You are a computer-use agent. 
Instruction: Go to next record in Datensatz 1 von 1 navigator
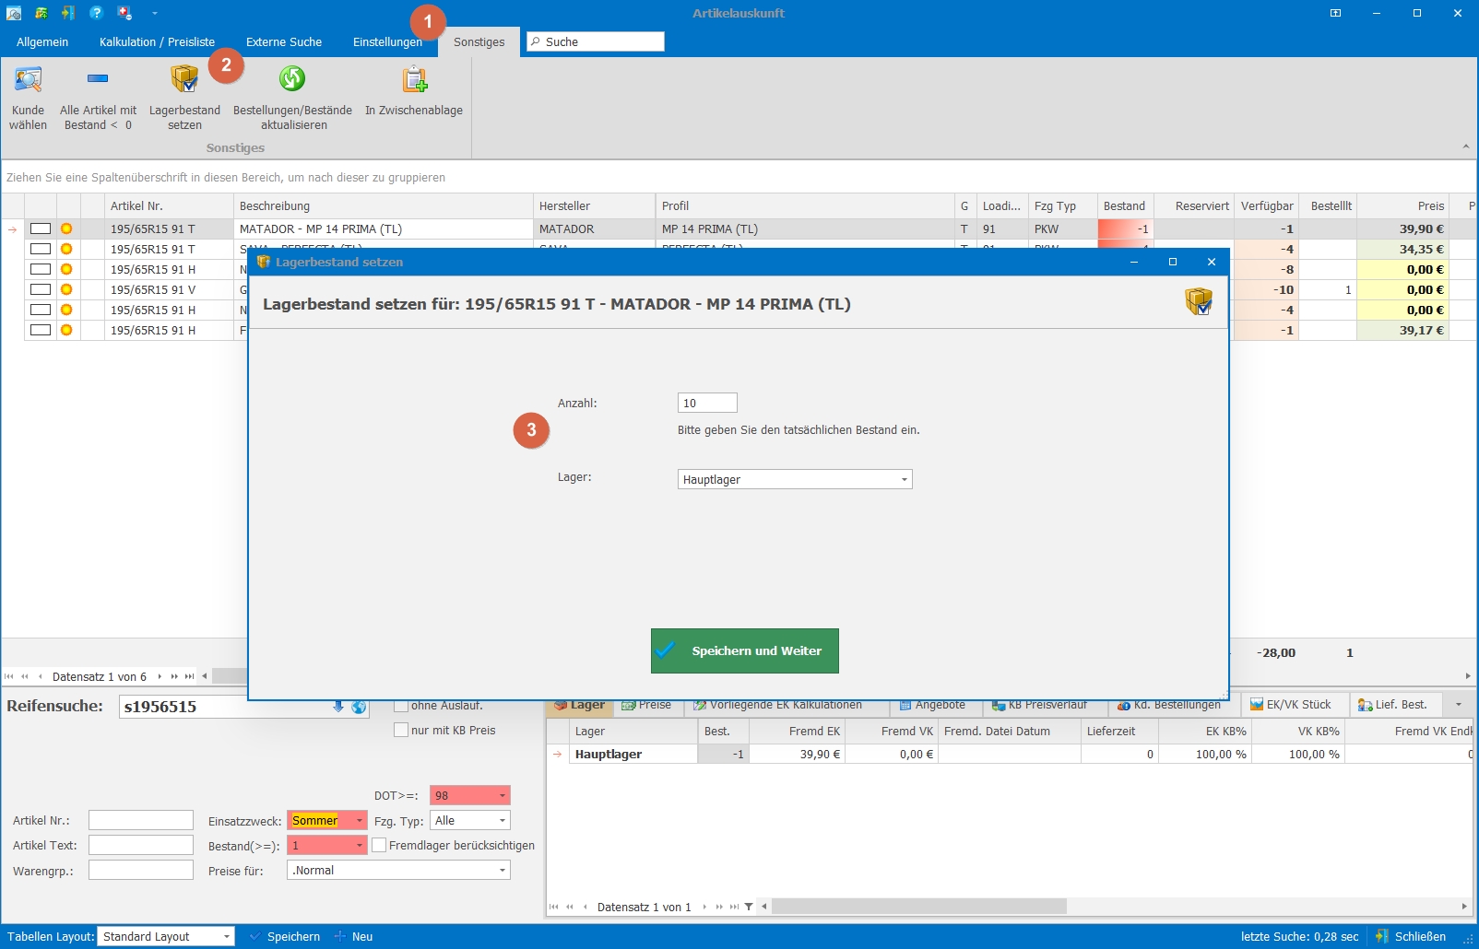tap(704, 907)
